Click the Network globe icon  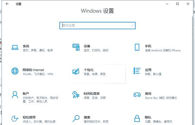[15, 71]
